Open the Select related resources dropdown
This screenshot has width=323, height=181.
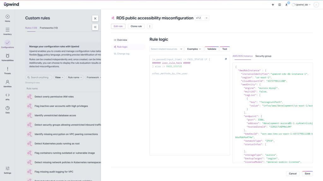point(167,49)
